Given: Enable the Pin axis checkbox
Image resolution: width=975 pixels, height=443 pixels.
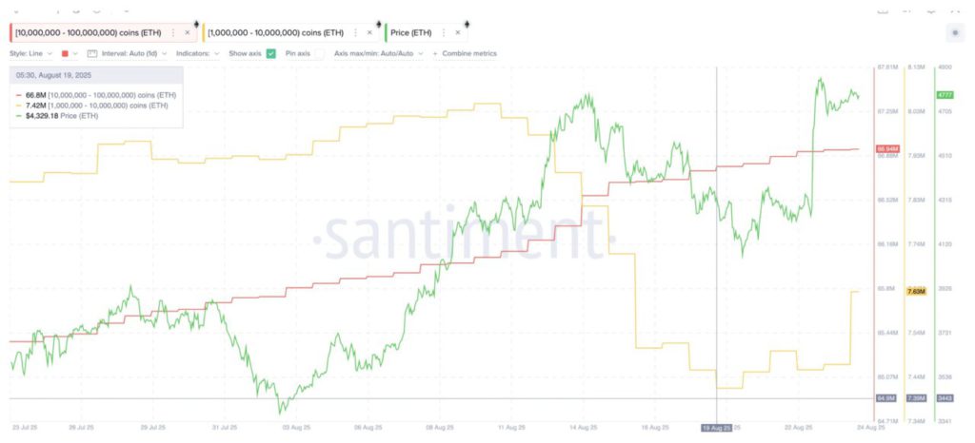Looking at the screenshot, I should [319, 53].
